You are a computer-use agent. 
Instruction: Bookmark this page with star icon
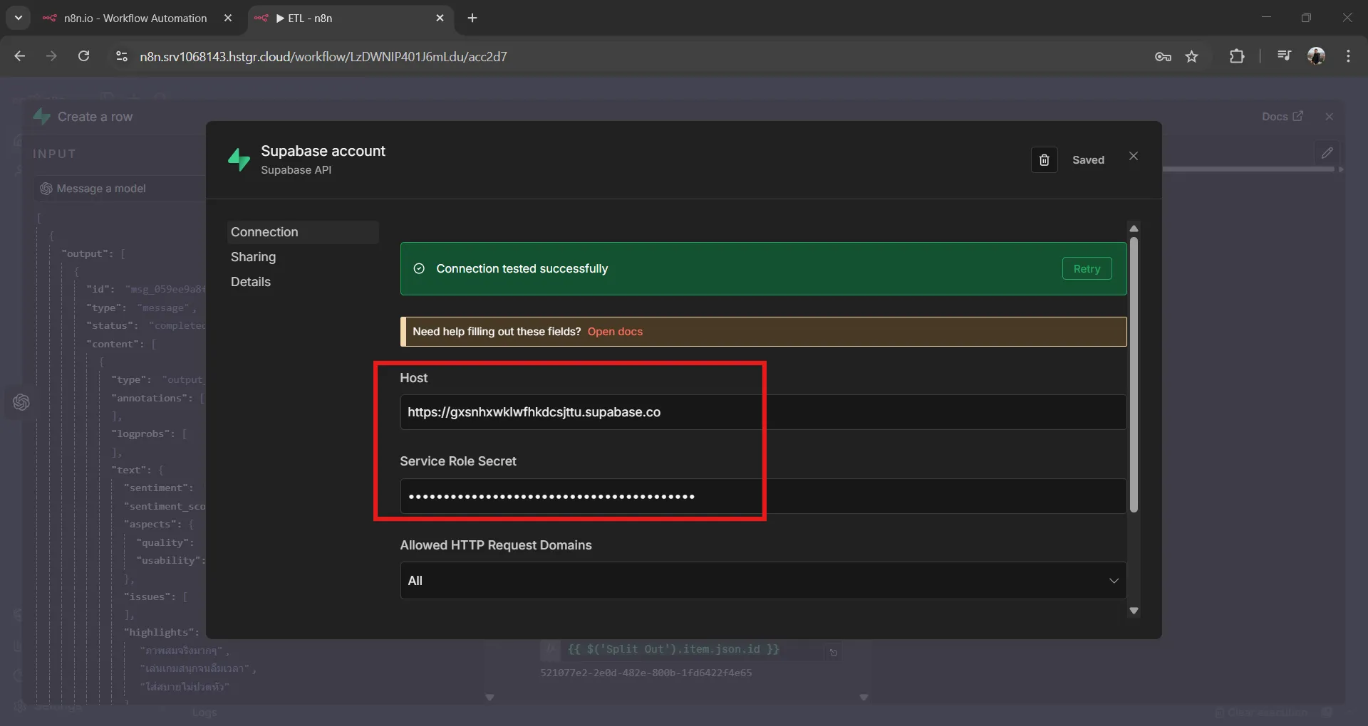point(1191,56)
